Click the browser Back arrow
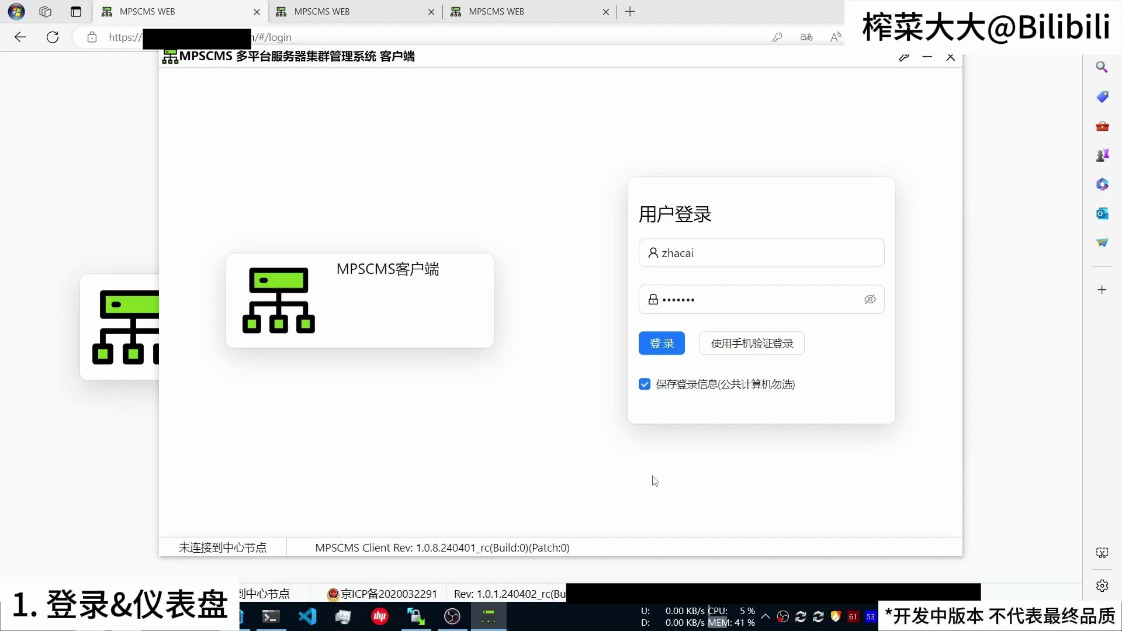The height and width of the screenshot is (631, 1122). [x=20, y=37]
